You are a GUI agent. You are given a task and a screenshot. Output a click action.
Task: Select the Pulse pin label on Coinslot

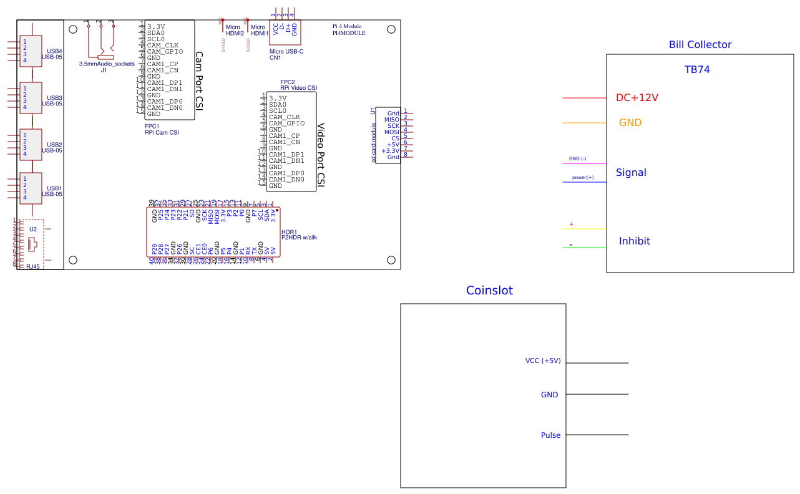[550, 435]
